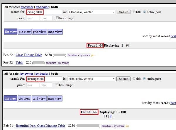Open map view above the 127 results
The height and width of the screenshot is (130, 176).
(55, 98)
